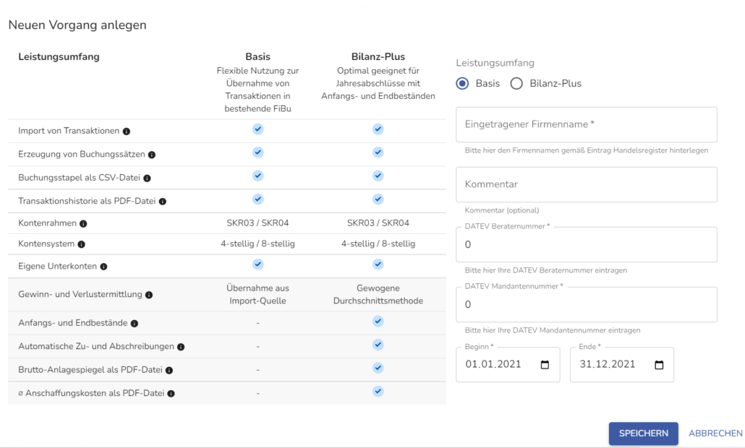Click the Ende date value 31.12.2021
Screen dimensions: 745x448
[x=608, y=364]
